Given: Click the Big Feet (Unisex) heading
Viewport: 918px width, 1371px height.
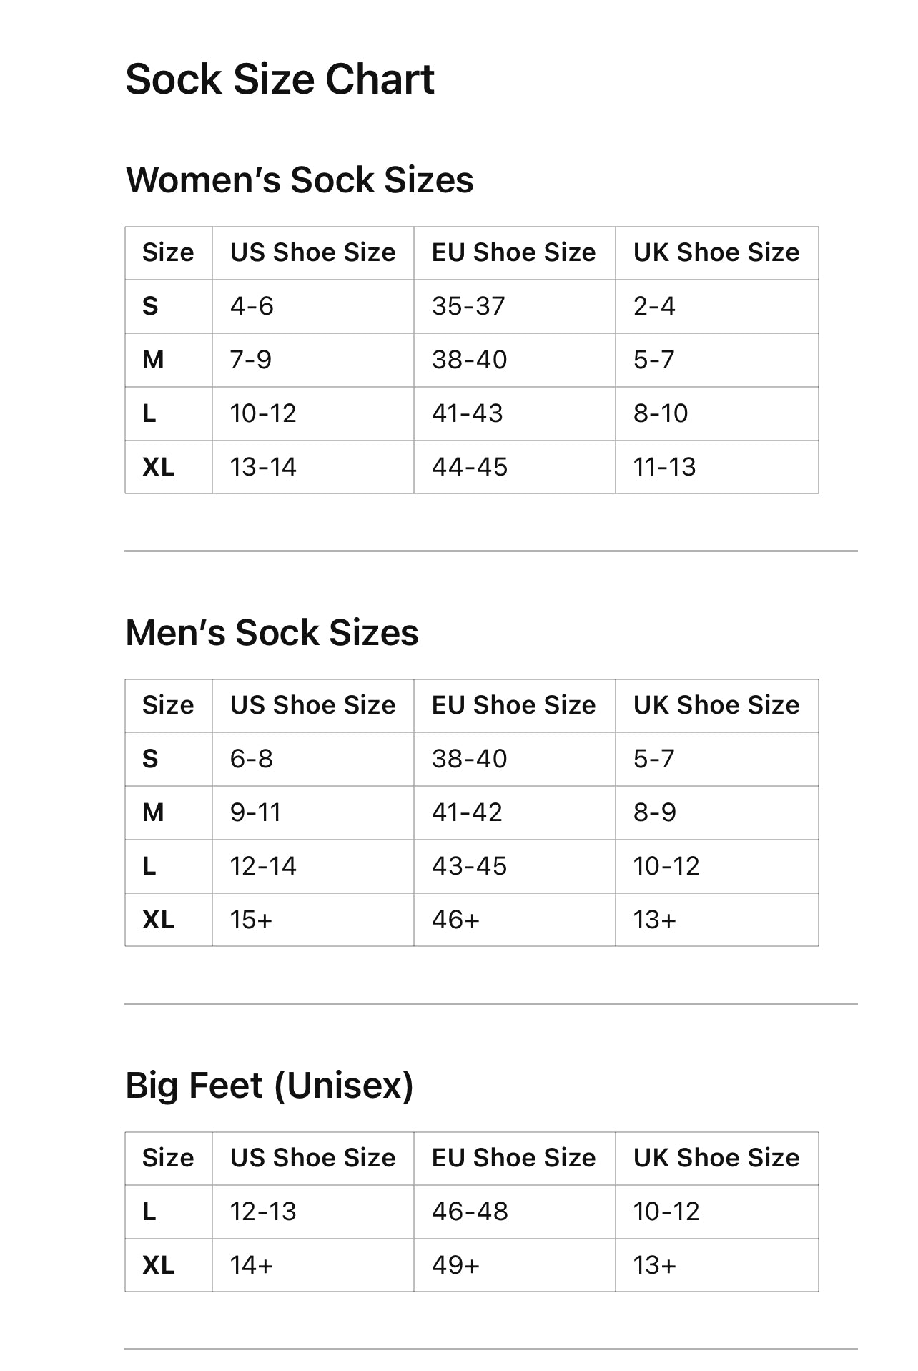Looking at the screenshot, I should tap(270, 1086).
